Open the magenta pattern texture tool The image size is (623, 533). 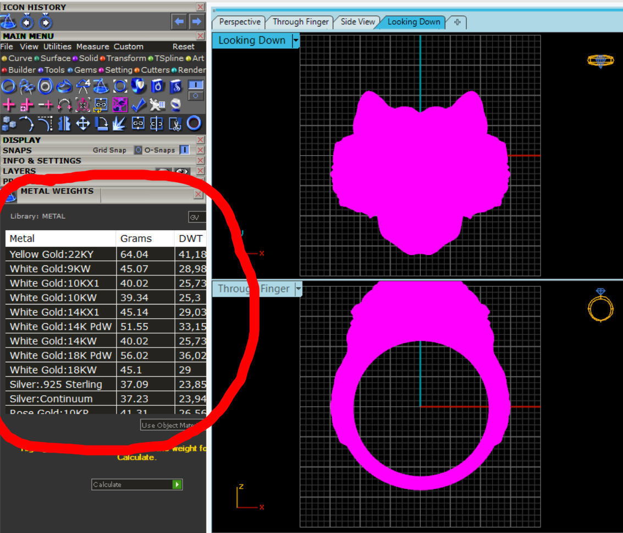(x=119, y=105)
